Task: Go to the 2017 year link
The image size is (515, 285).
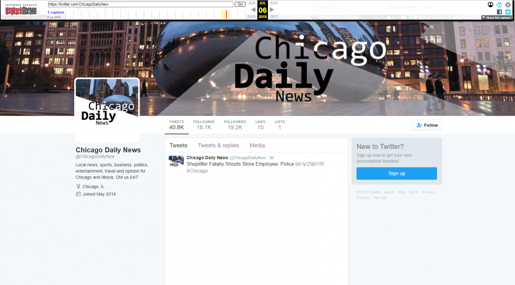Action: (274, 17)
